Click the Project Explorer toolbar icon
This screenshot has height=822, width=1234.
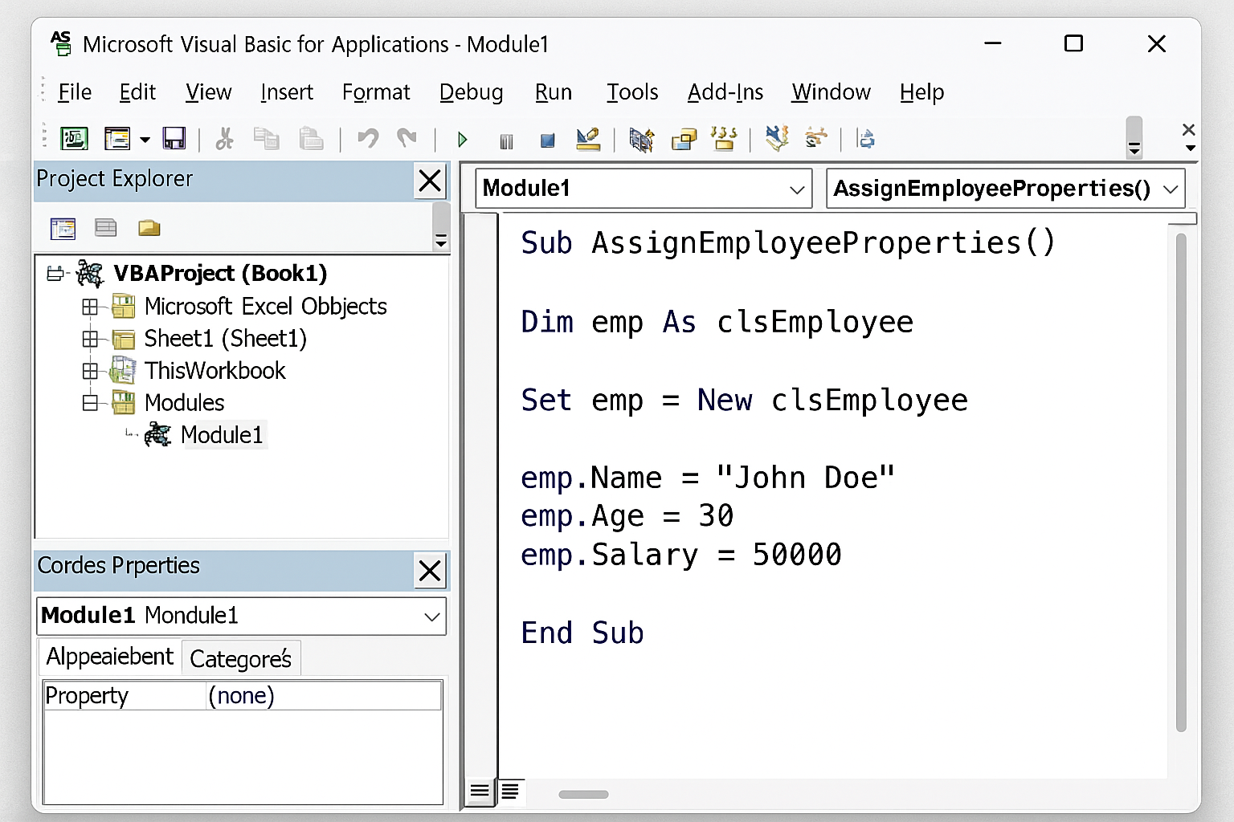pos(641,140)
